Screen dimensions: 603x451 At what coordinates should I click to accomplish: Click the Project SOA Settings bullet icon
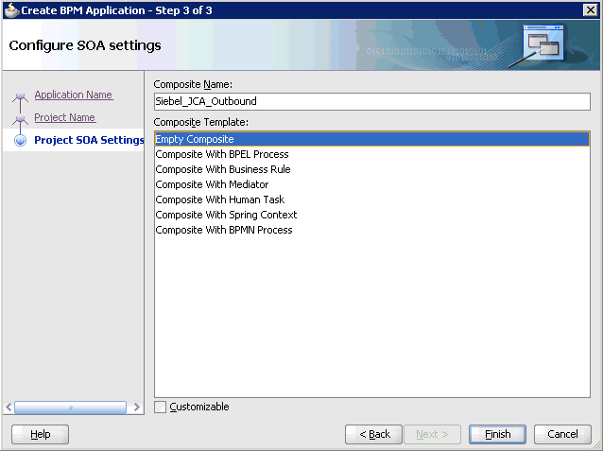point(21,141)
